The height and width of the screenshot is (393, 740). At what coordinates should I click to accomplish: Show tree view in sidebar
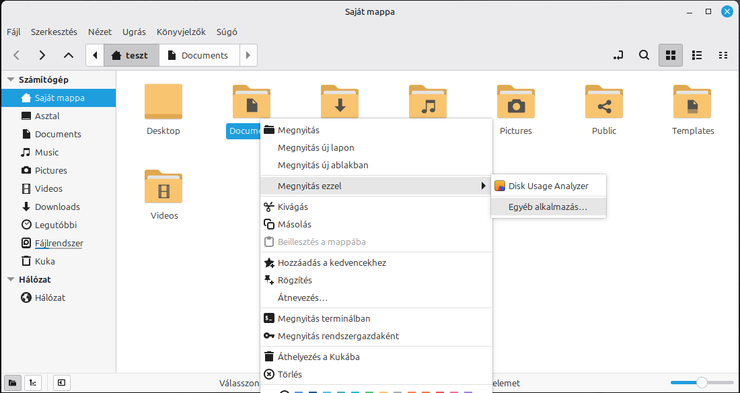33,383
